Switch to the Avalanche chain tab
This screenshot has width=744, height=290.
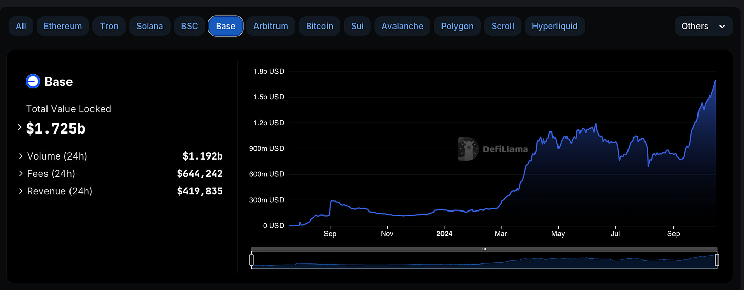coord(402,26)
